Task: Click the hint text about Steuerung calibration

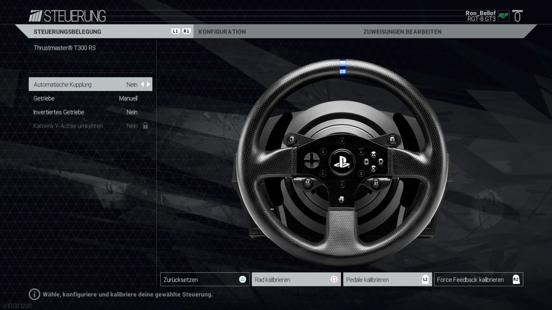Action: (128, 294)
